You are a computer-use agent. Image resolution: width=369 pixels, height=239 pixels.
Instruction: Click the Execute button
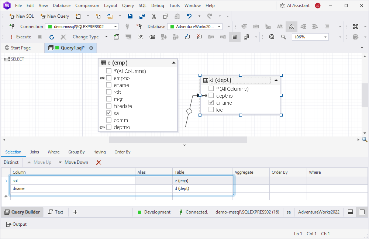point(20,37)
